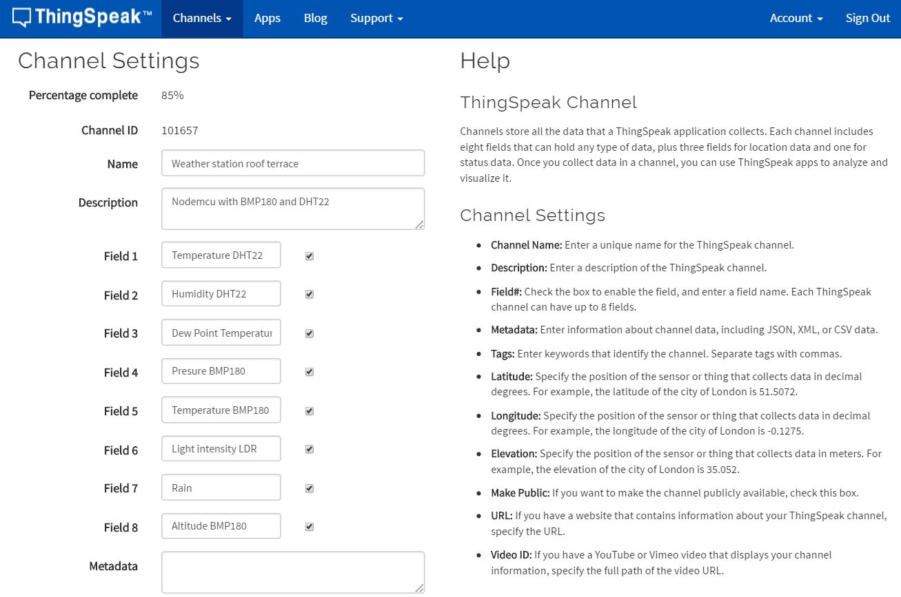
Task: Select the Field 7 Rain text box
Action: tap(221, 488)
